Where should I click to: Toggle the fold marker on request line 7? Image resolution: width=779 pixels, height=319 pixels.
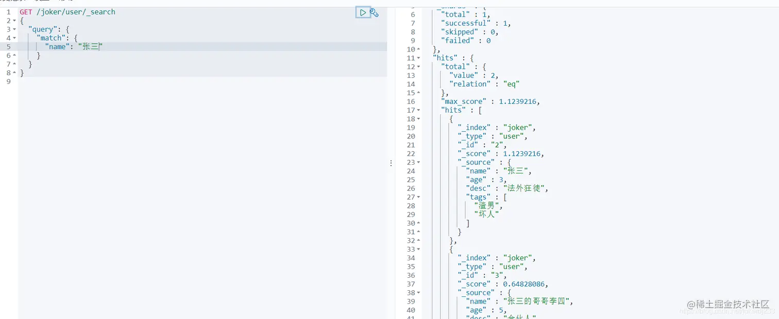[14, 64]
